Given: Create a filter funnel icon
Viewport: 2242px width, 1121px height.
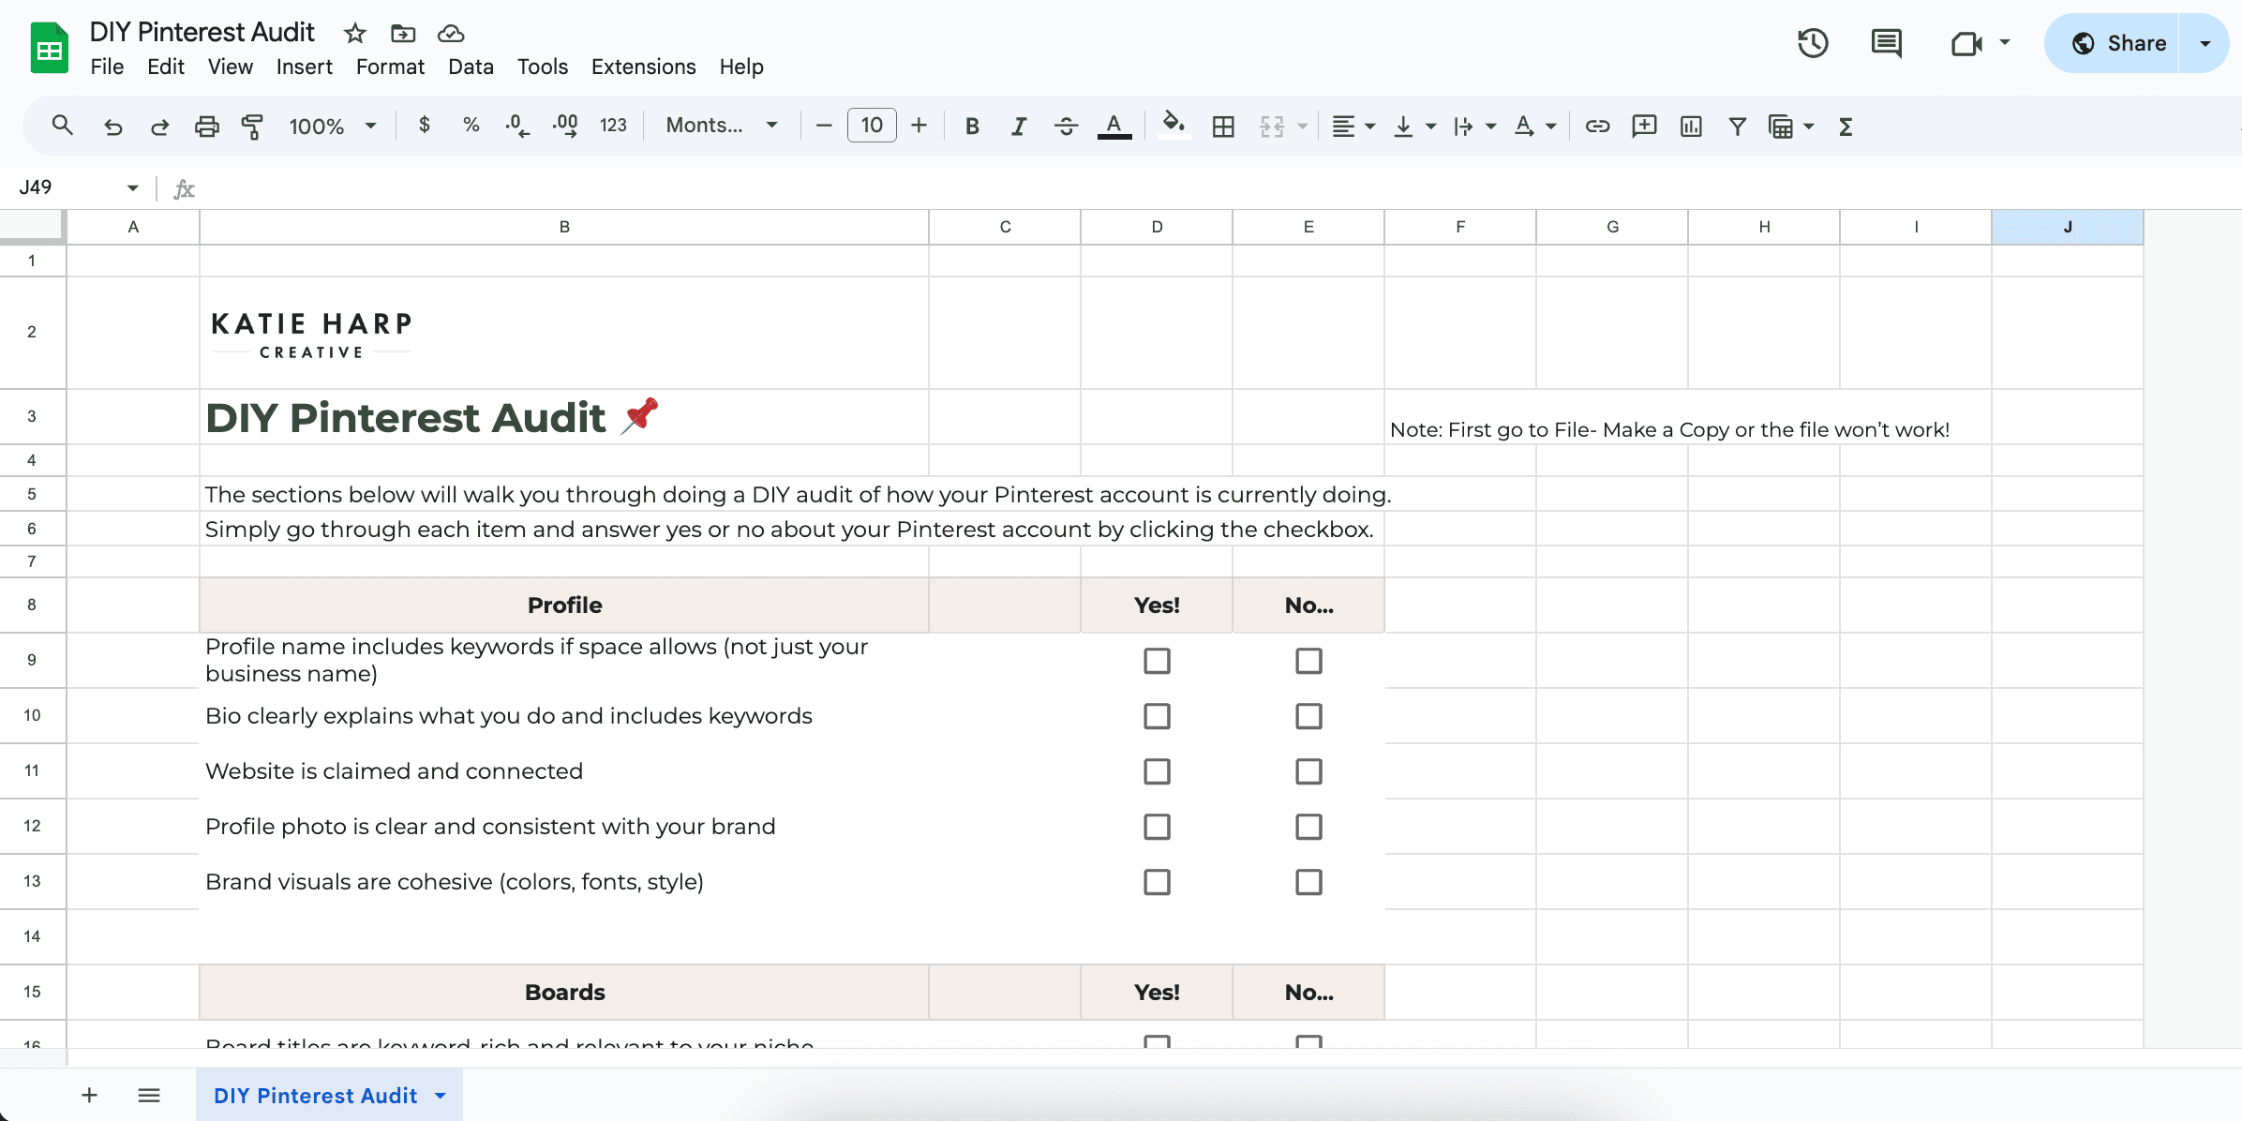Looking at the screenshot, I should 1737,126.
